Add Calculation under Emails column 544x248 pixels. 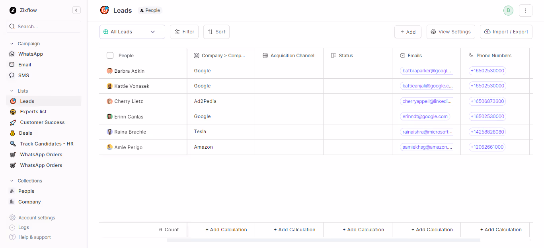(432, 230)
